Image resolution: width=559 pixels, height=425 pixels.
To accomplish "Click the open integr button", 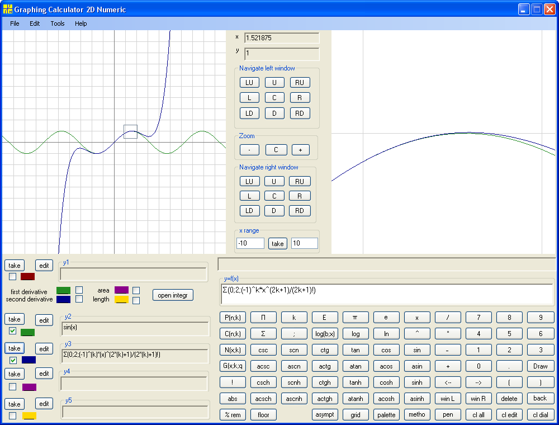I will [173, 295].
